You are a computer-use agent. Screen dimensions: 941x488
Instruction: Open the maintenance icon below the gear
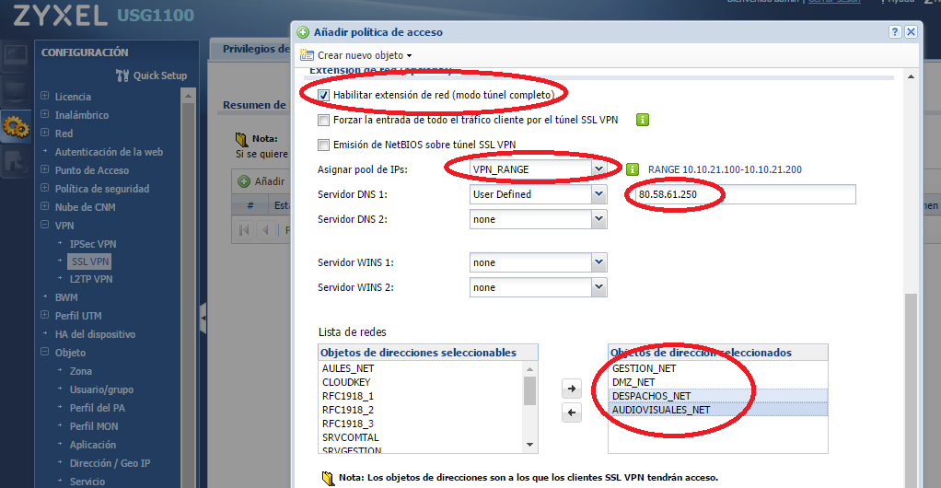tap(15, 161)
